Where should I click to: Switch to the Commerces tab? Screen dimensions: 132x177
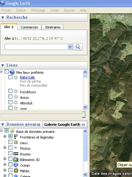[29, 27]
